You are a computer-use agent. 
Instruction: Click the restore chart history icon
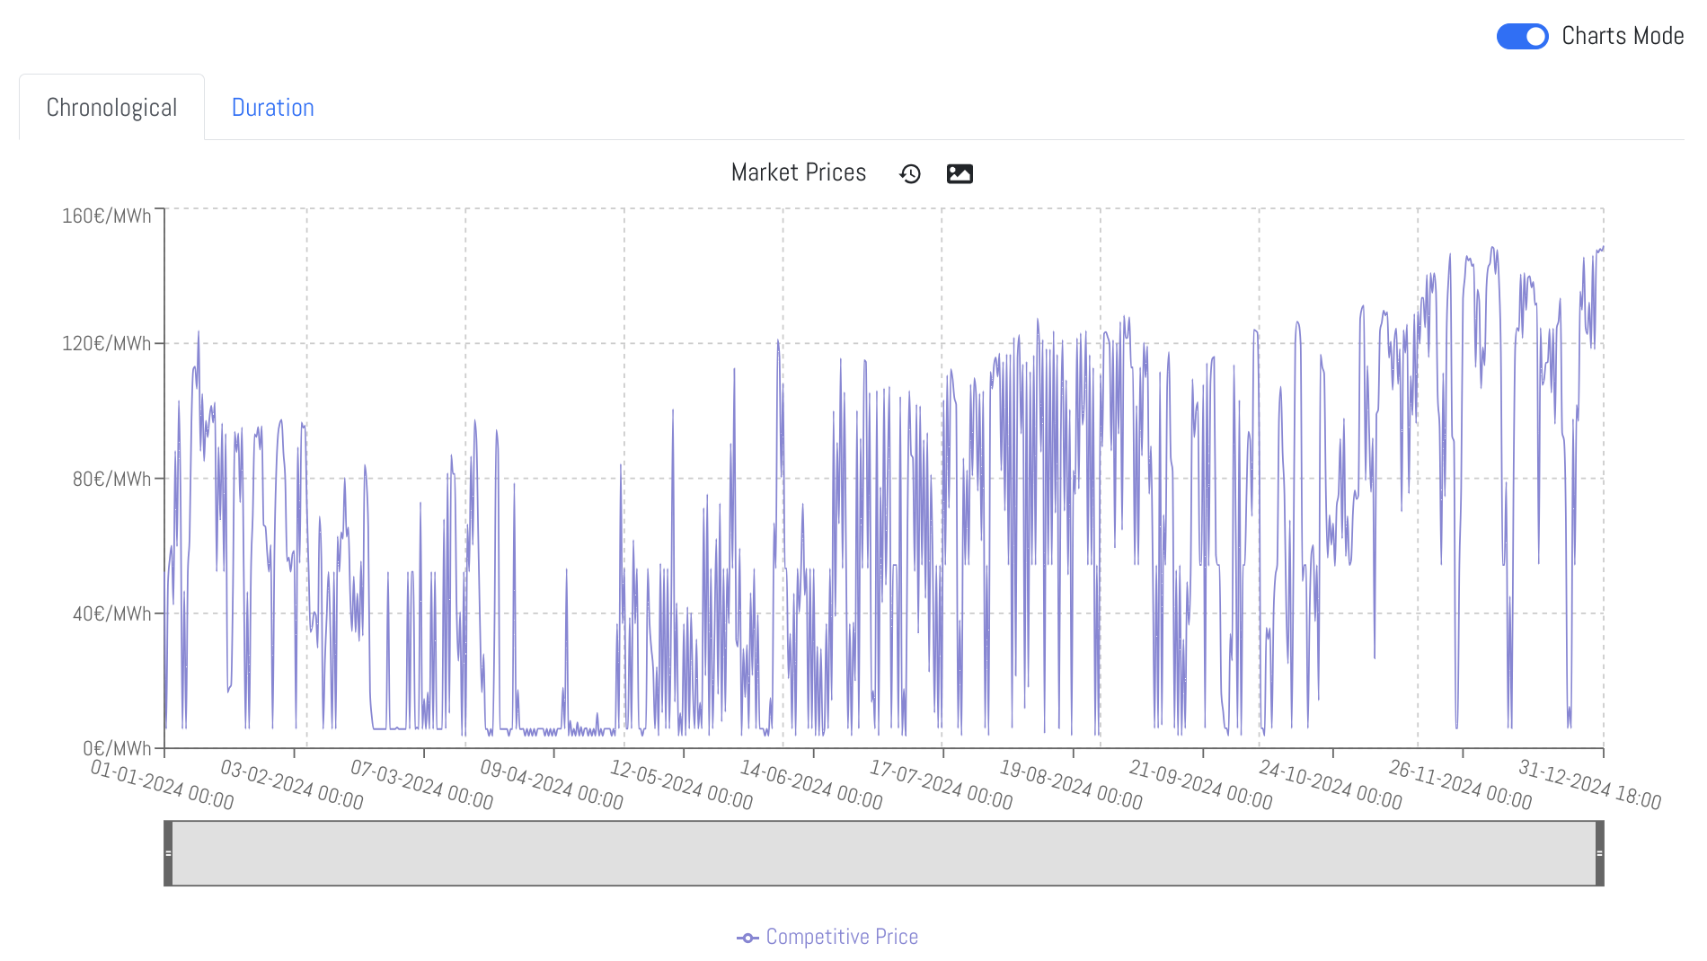pyautogui.click(x=910, y=173)
